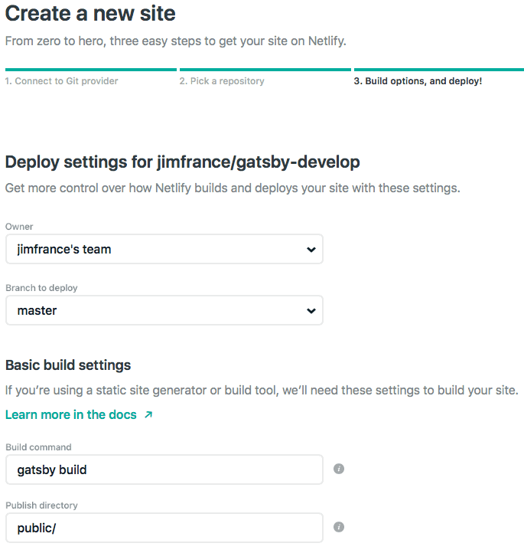The image size is (524, 553).
Task: Go to step 1 Connect to Git provider
Action: click(x=62, y=81)
